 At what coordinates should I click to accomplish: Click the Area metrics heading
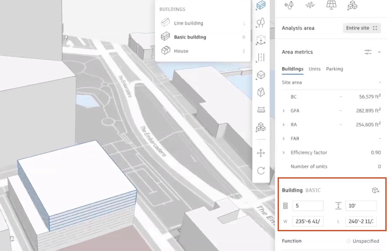[x=297, y=52]
